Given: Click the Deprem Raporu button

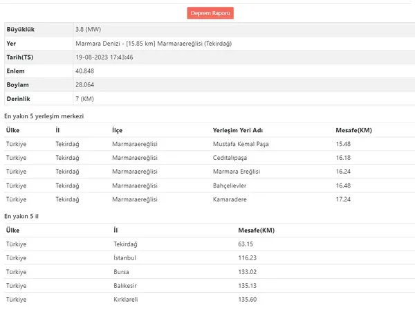Looking at the screenshot, I should click(210, 13).
